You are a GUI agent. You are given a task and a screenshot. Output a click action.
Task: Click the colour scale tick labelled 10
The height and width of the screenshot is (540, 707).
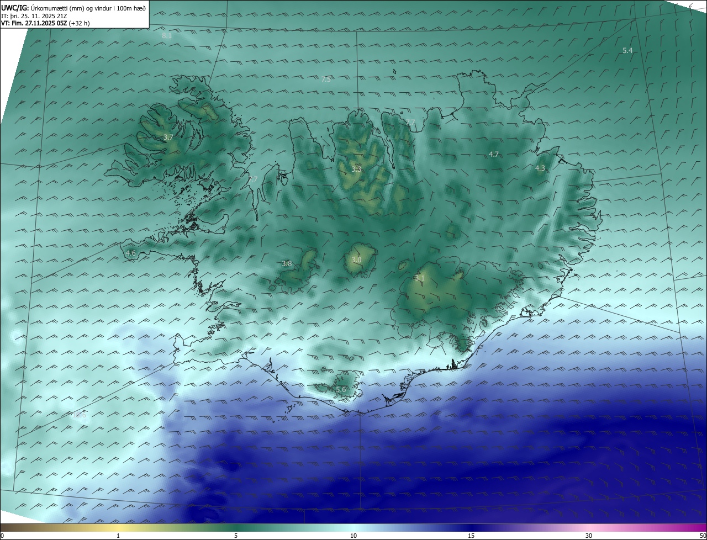pyautogui.click(x=353, y=536)
